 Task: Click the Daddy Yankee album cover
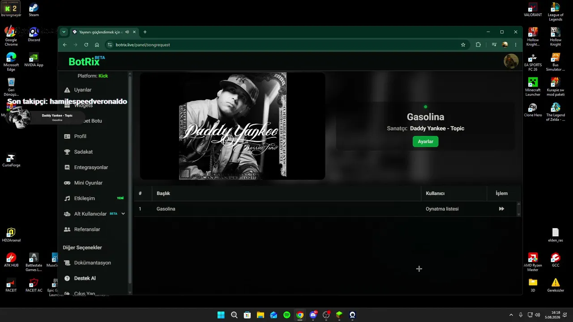point(233,126)
